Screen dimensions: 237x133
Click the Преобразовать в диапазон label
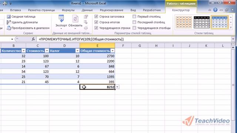(30, 28)
